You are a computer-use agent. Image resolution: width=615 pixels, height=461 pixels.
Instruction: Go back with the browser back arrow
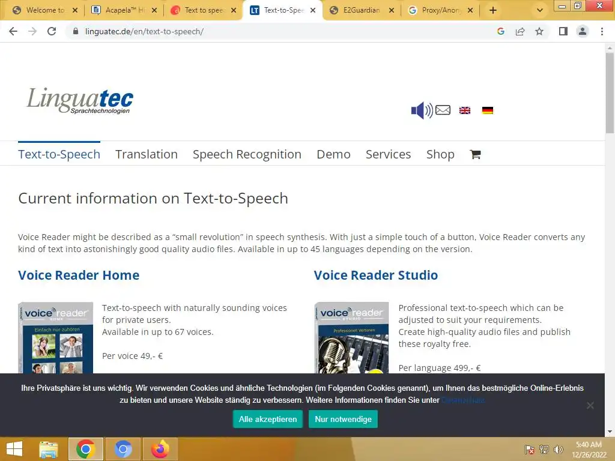[13, 31]
